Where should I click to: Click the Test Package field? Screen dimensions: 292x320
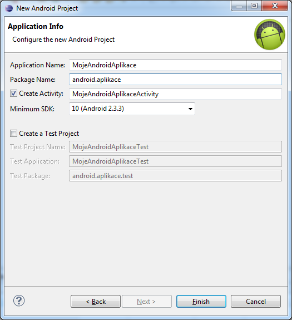pyautogui.click(x=175, y=176)
